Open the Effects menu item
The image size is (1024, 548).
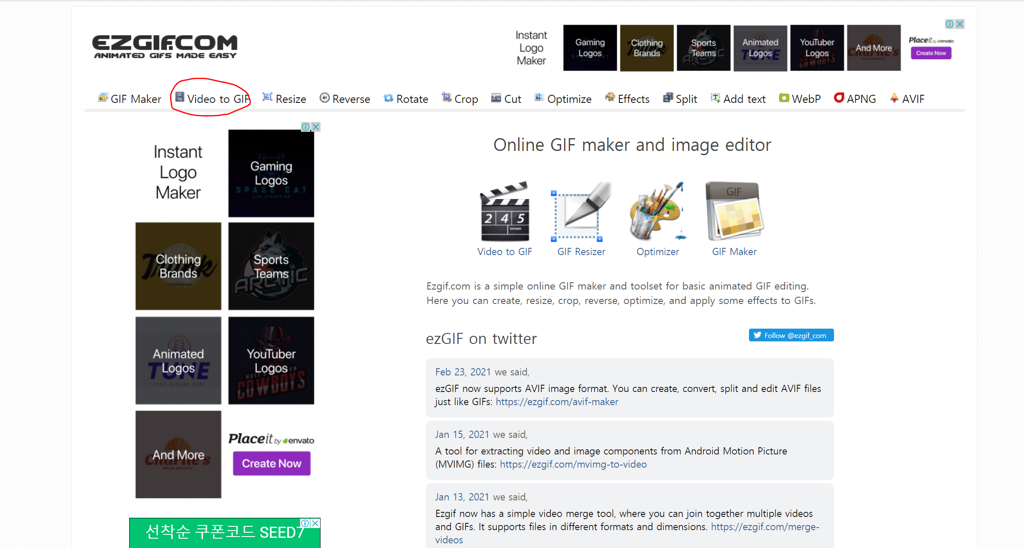coord(627,99)
